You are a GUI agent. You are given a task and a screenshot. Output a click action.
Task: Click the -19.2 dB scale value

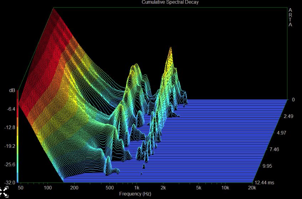click(x=10, y=146)
